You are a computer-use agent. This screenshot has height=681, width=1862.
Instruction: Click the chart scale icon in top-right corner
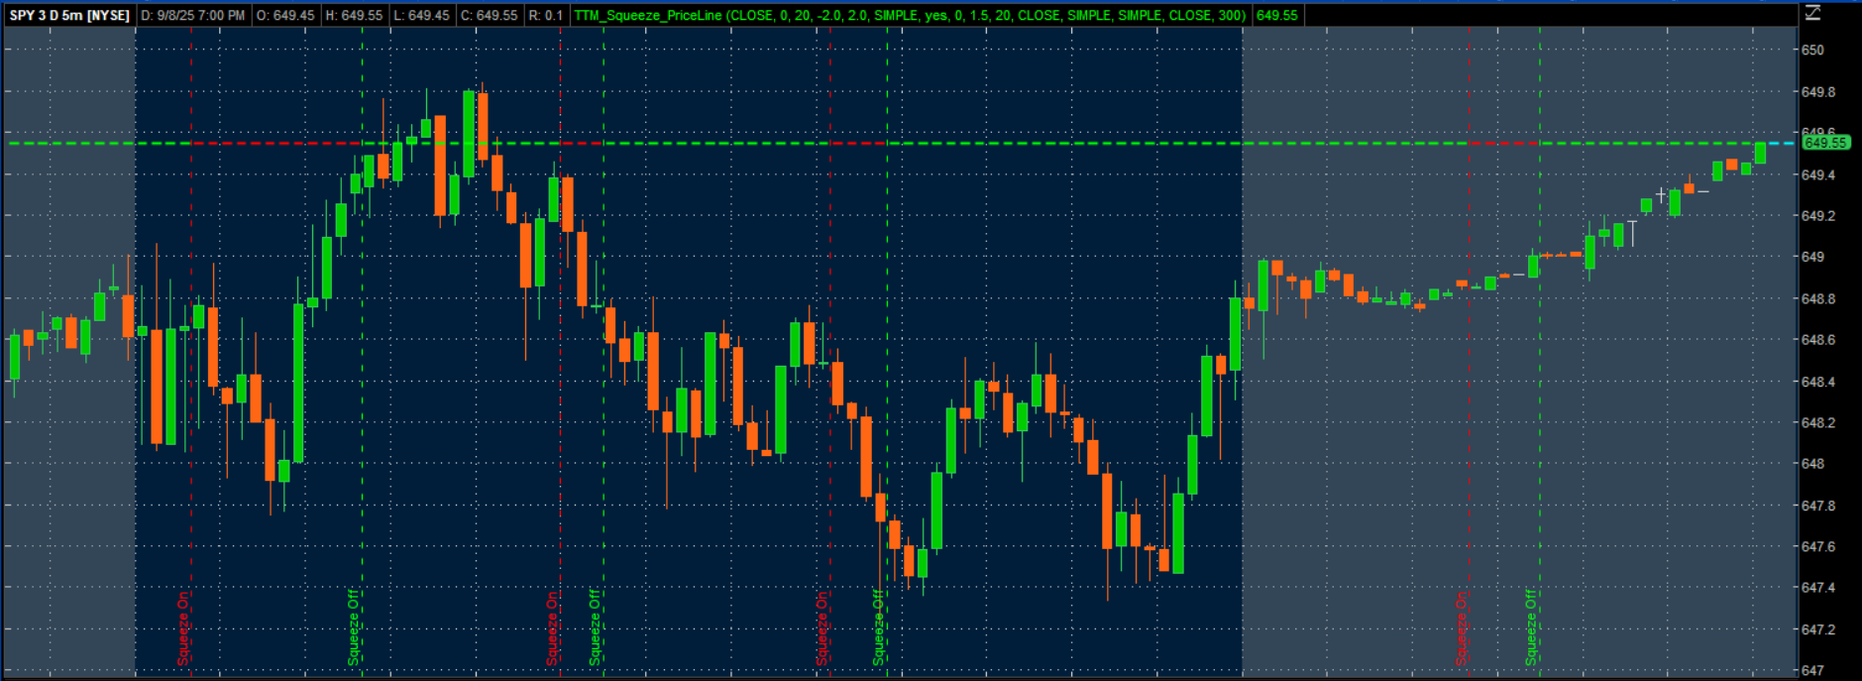1812,13
